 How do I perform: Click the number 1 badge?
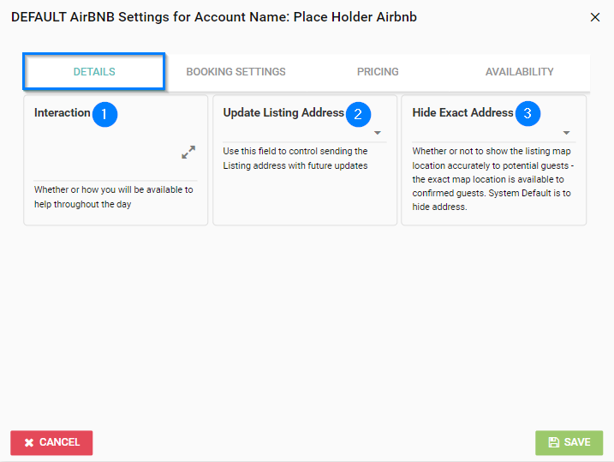click(104, 114)
